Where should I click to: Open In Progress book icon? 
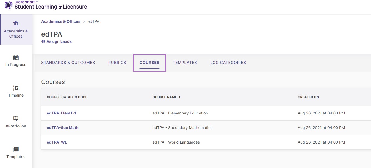(x=16, y=57)
